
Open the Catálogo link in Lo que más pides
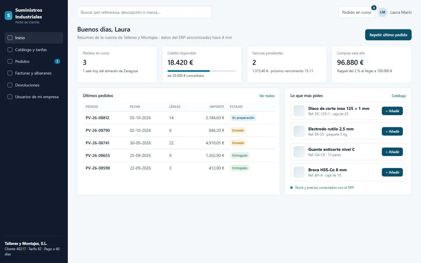click(x=399, y=96)
